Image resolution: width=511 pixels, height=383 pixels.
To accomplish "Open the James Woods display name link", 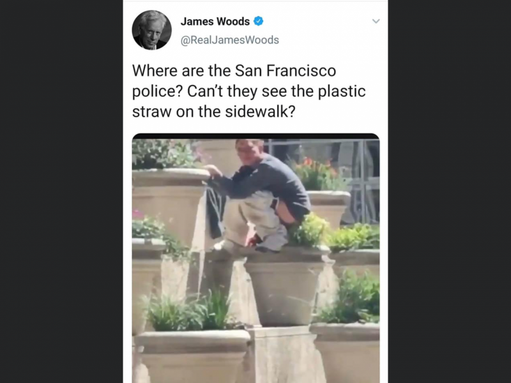I will (215, 22).
